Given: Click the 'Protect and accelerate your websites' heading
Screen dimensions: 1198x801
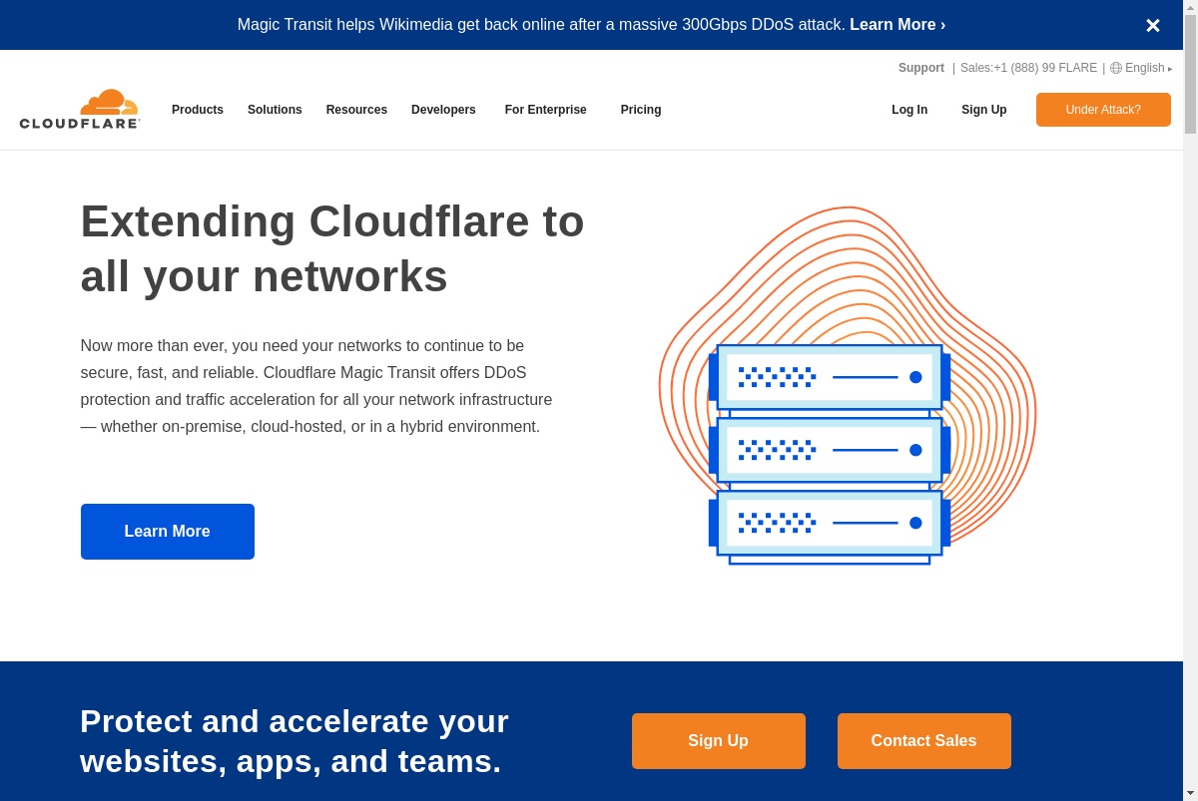Looking at the screenshot, I should pos(295,741).
